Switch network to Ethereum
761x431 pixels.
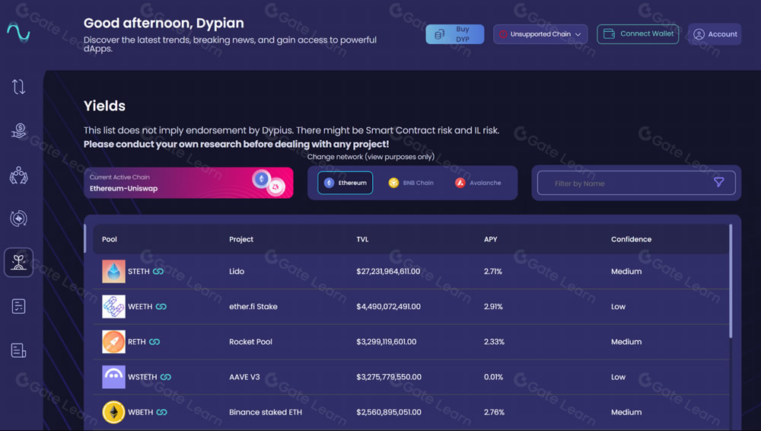(345, 183)
